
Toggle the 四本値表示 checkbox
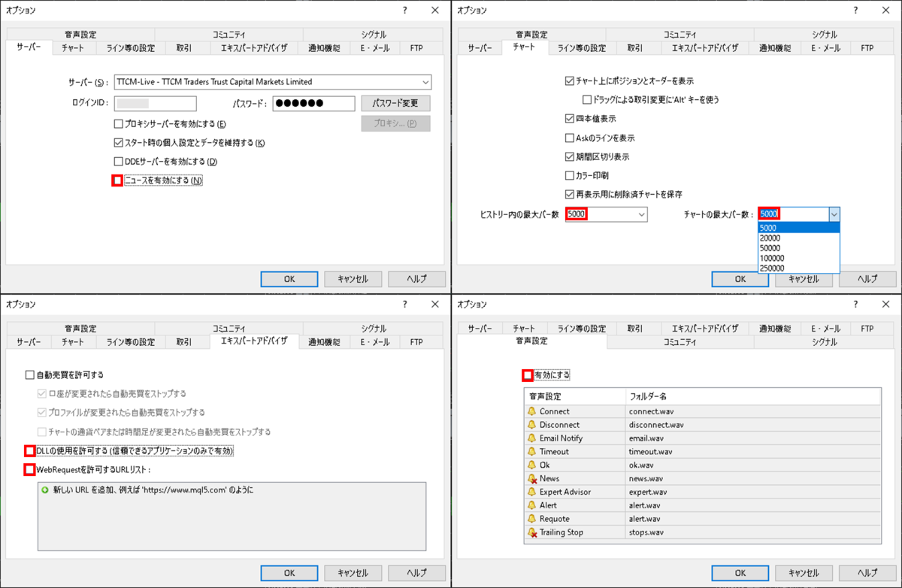(568, 117)
